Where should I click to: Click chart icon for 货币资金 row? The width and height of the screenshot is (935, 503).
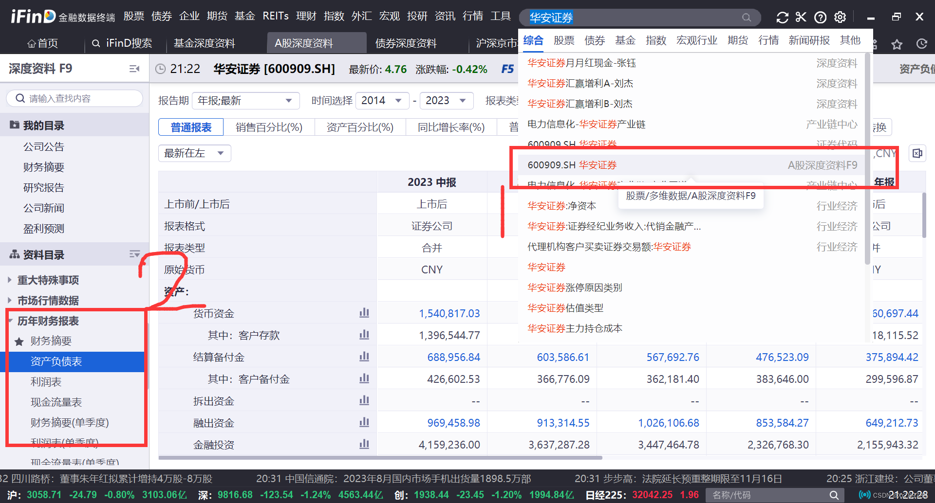tap(364, 313)
